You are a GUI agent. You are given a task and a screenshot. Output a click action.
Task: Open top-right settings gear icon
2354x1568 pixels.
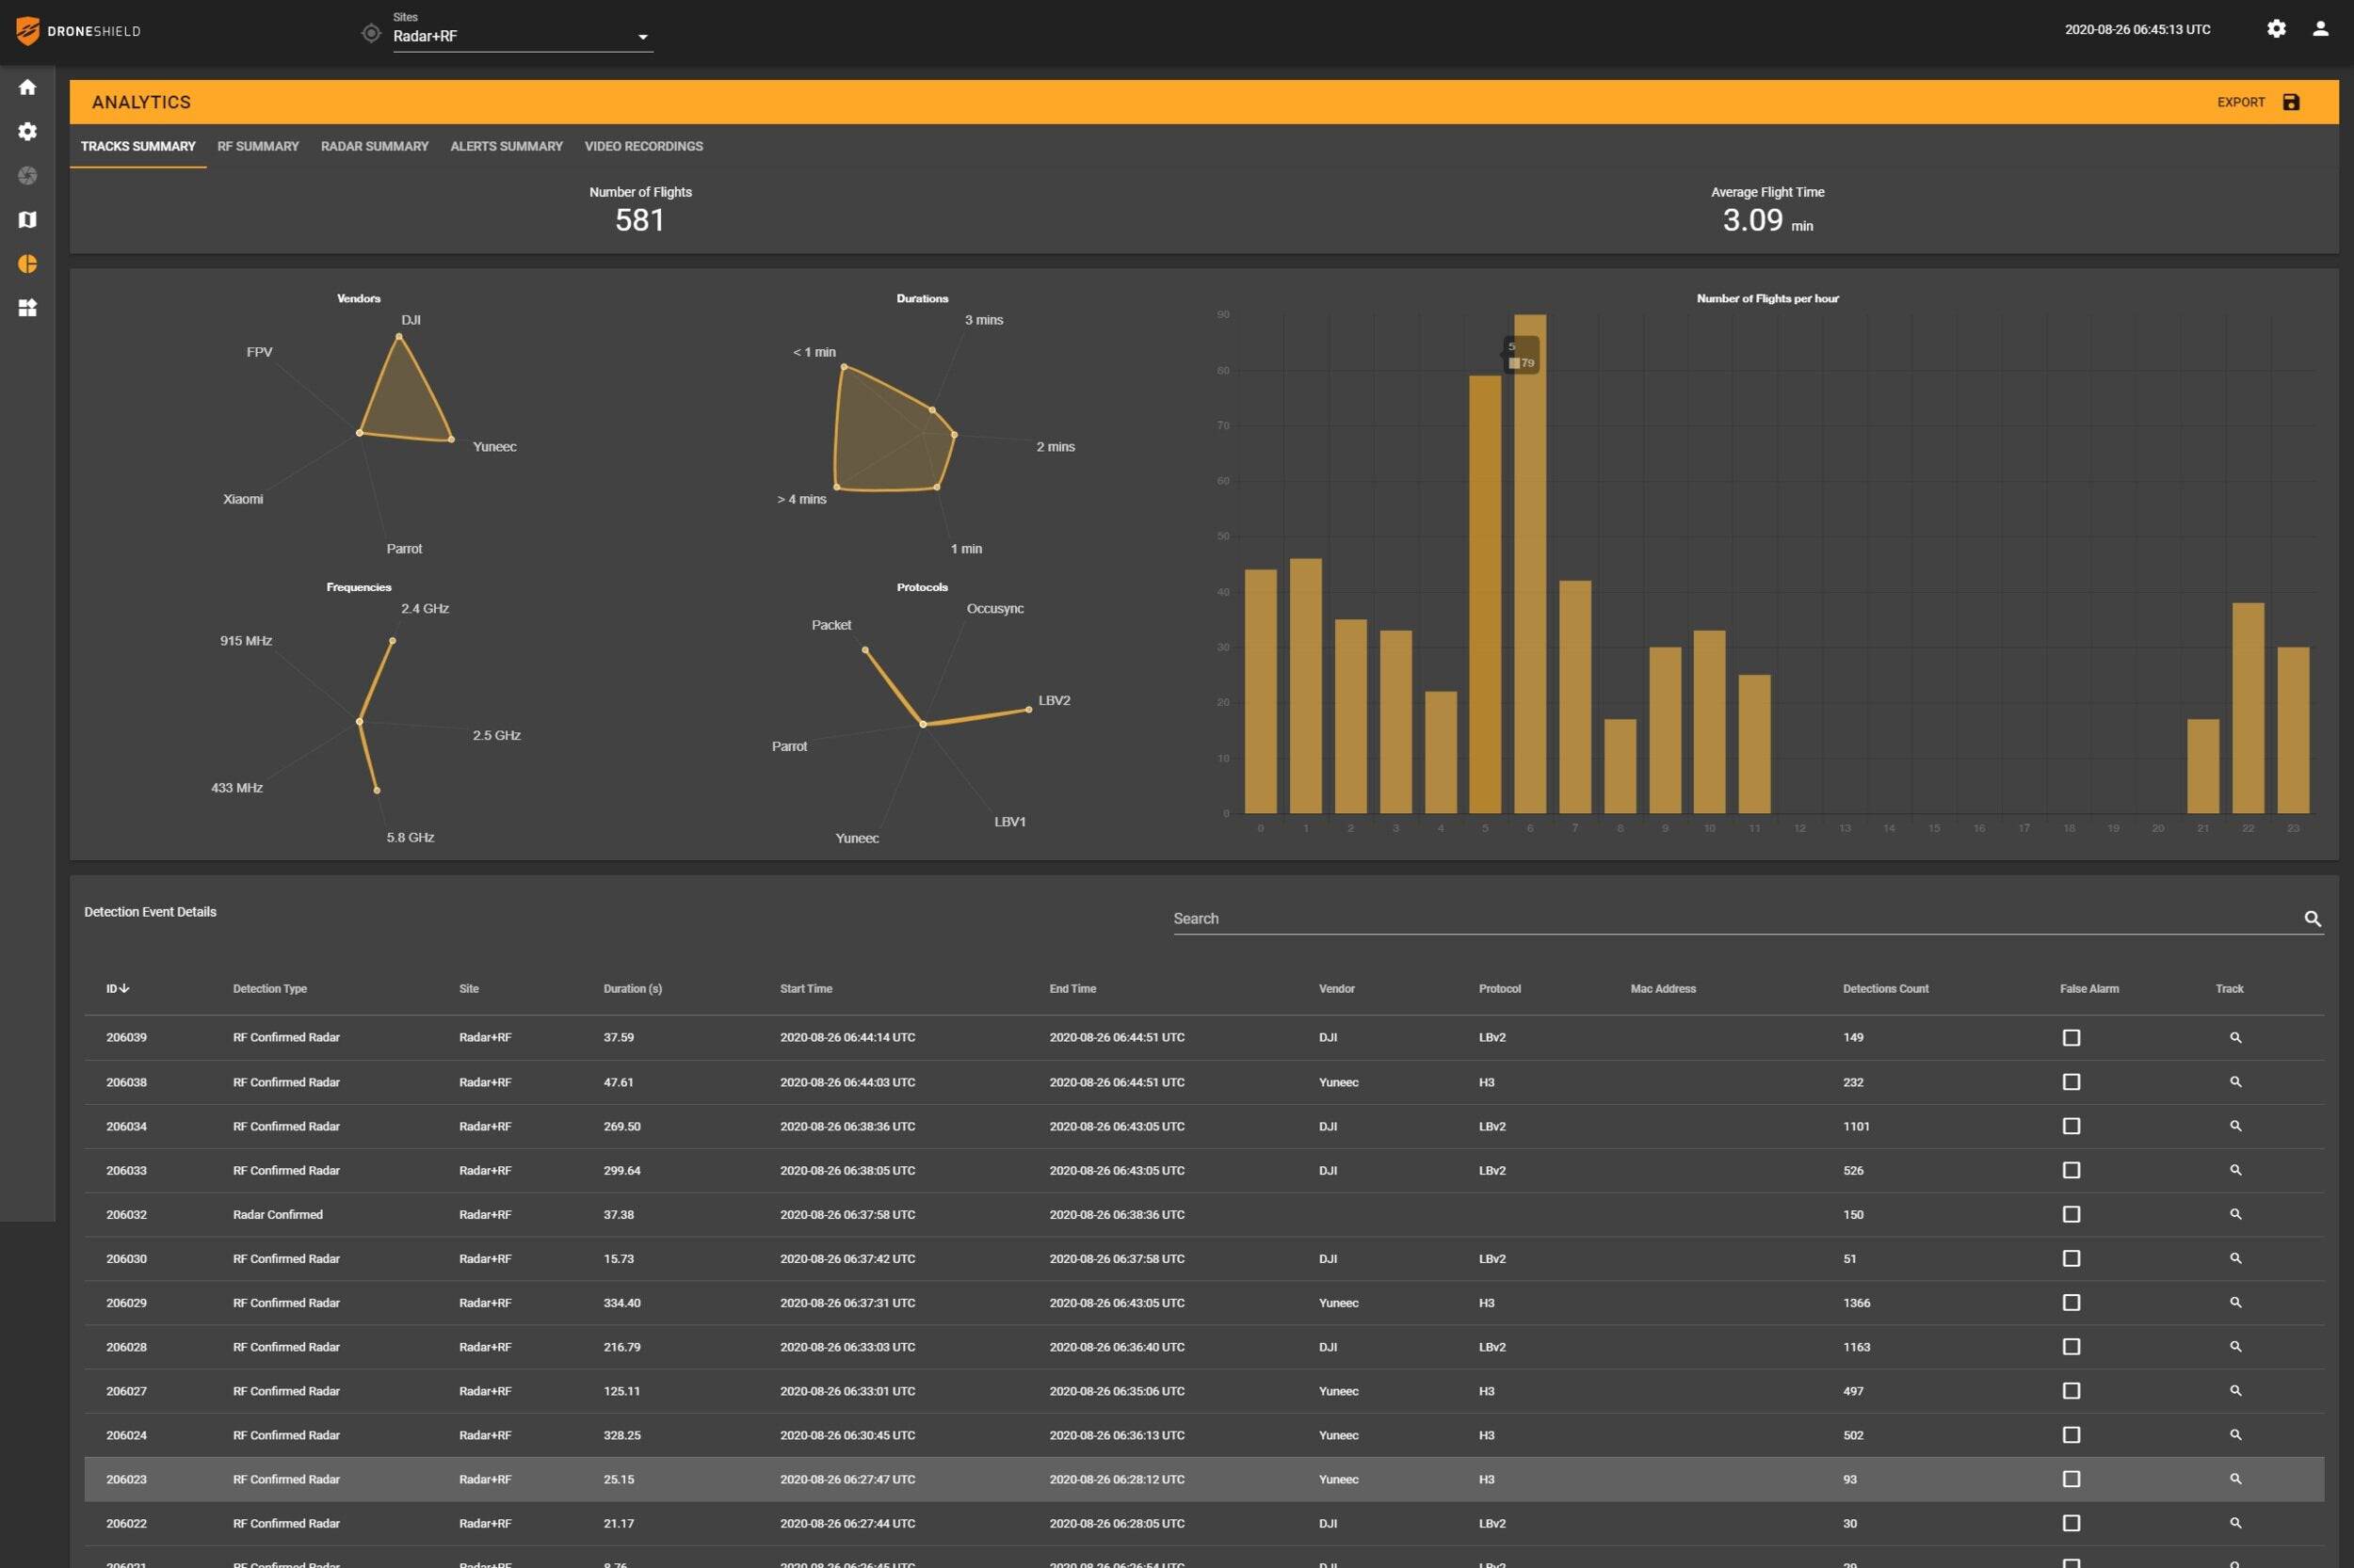click(x=2276, y=29)
